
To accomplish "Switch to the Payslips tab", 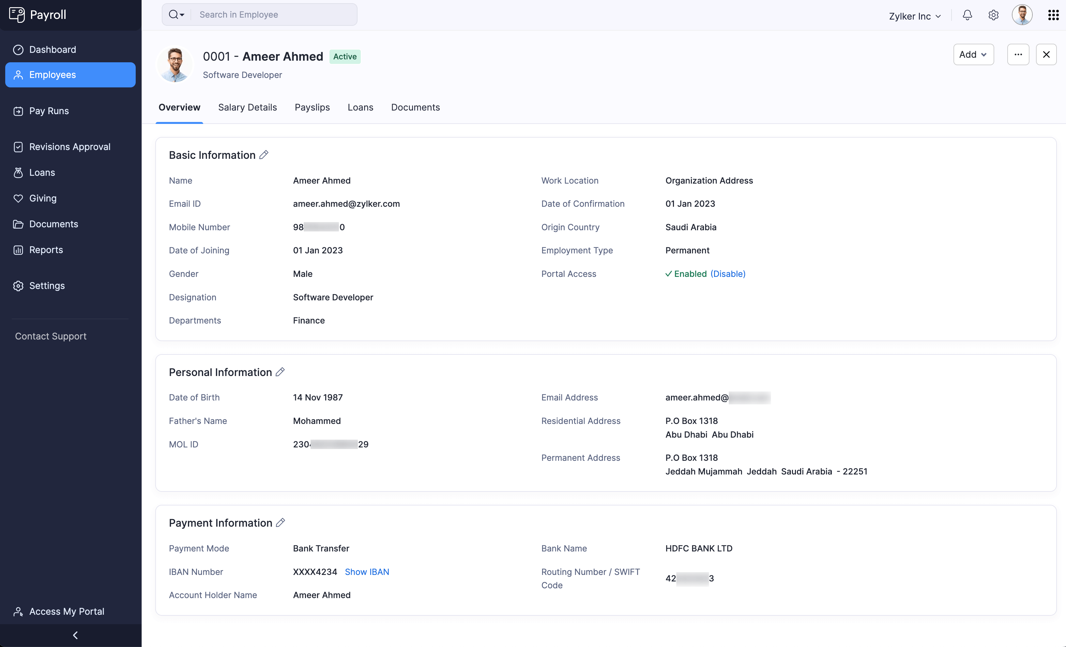I will pos(312,107).
